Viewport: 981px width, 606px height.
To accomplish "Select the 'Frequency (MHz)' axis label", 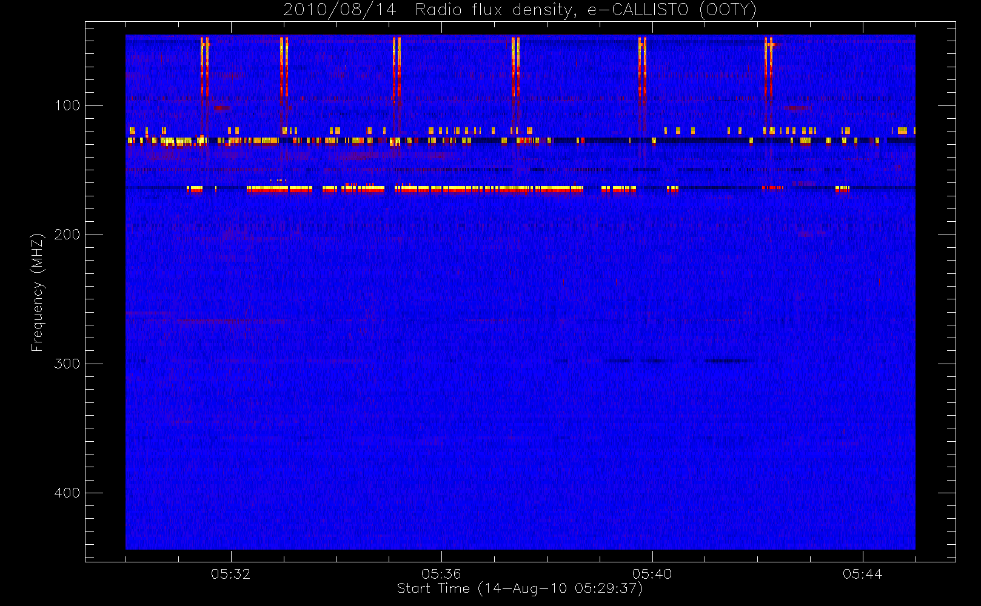I will click(38, 292).
